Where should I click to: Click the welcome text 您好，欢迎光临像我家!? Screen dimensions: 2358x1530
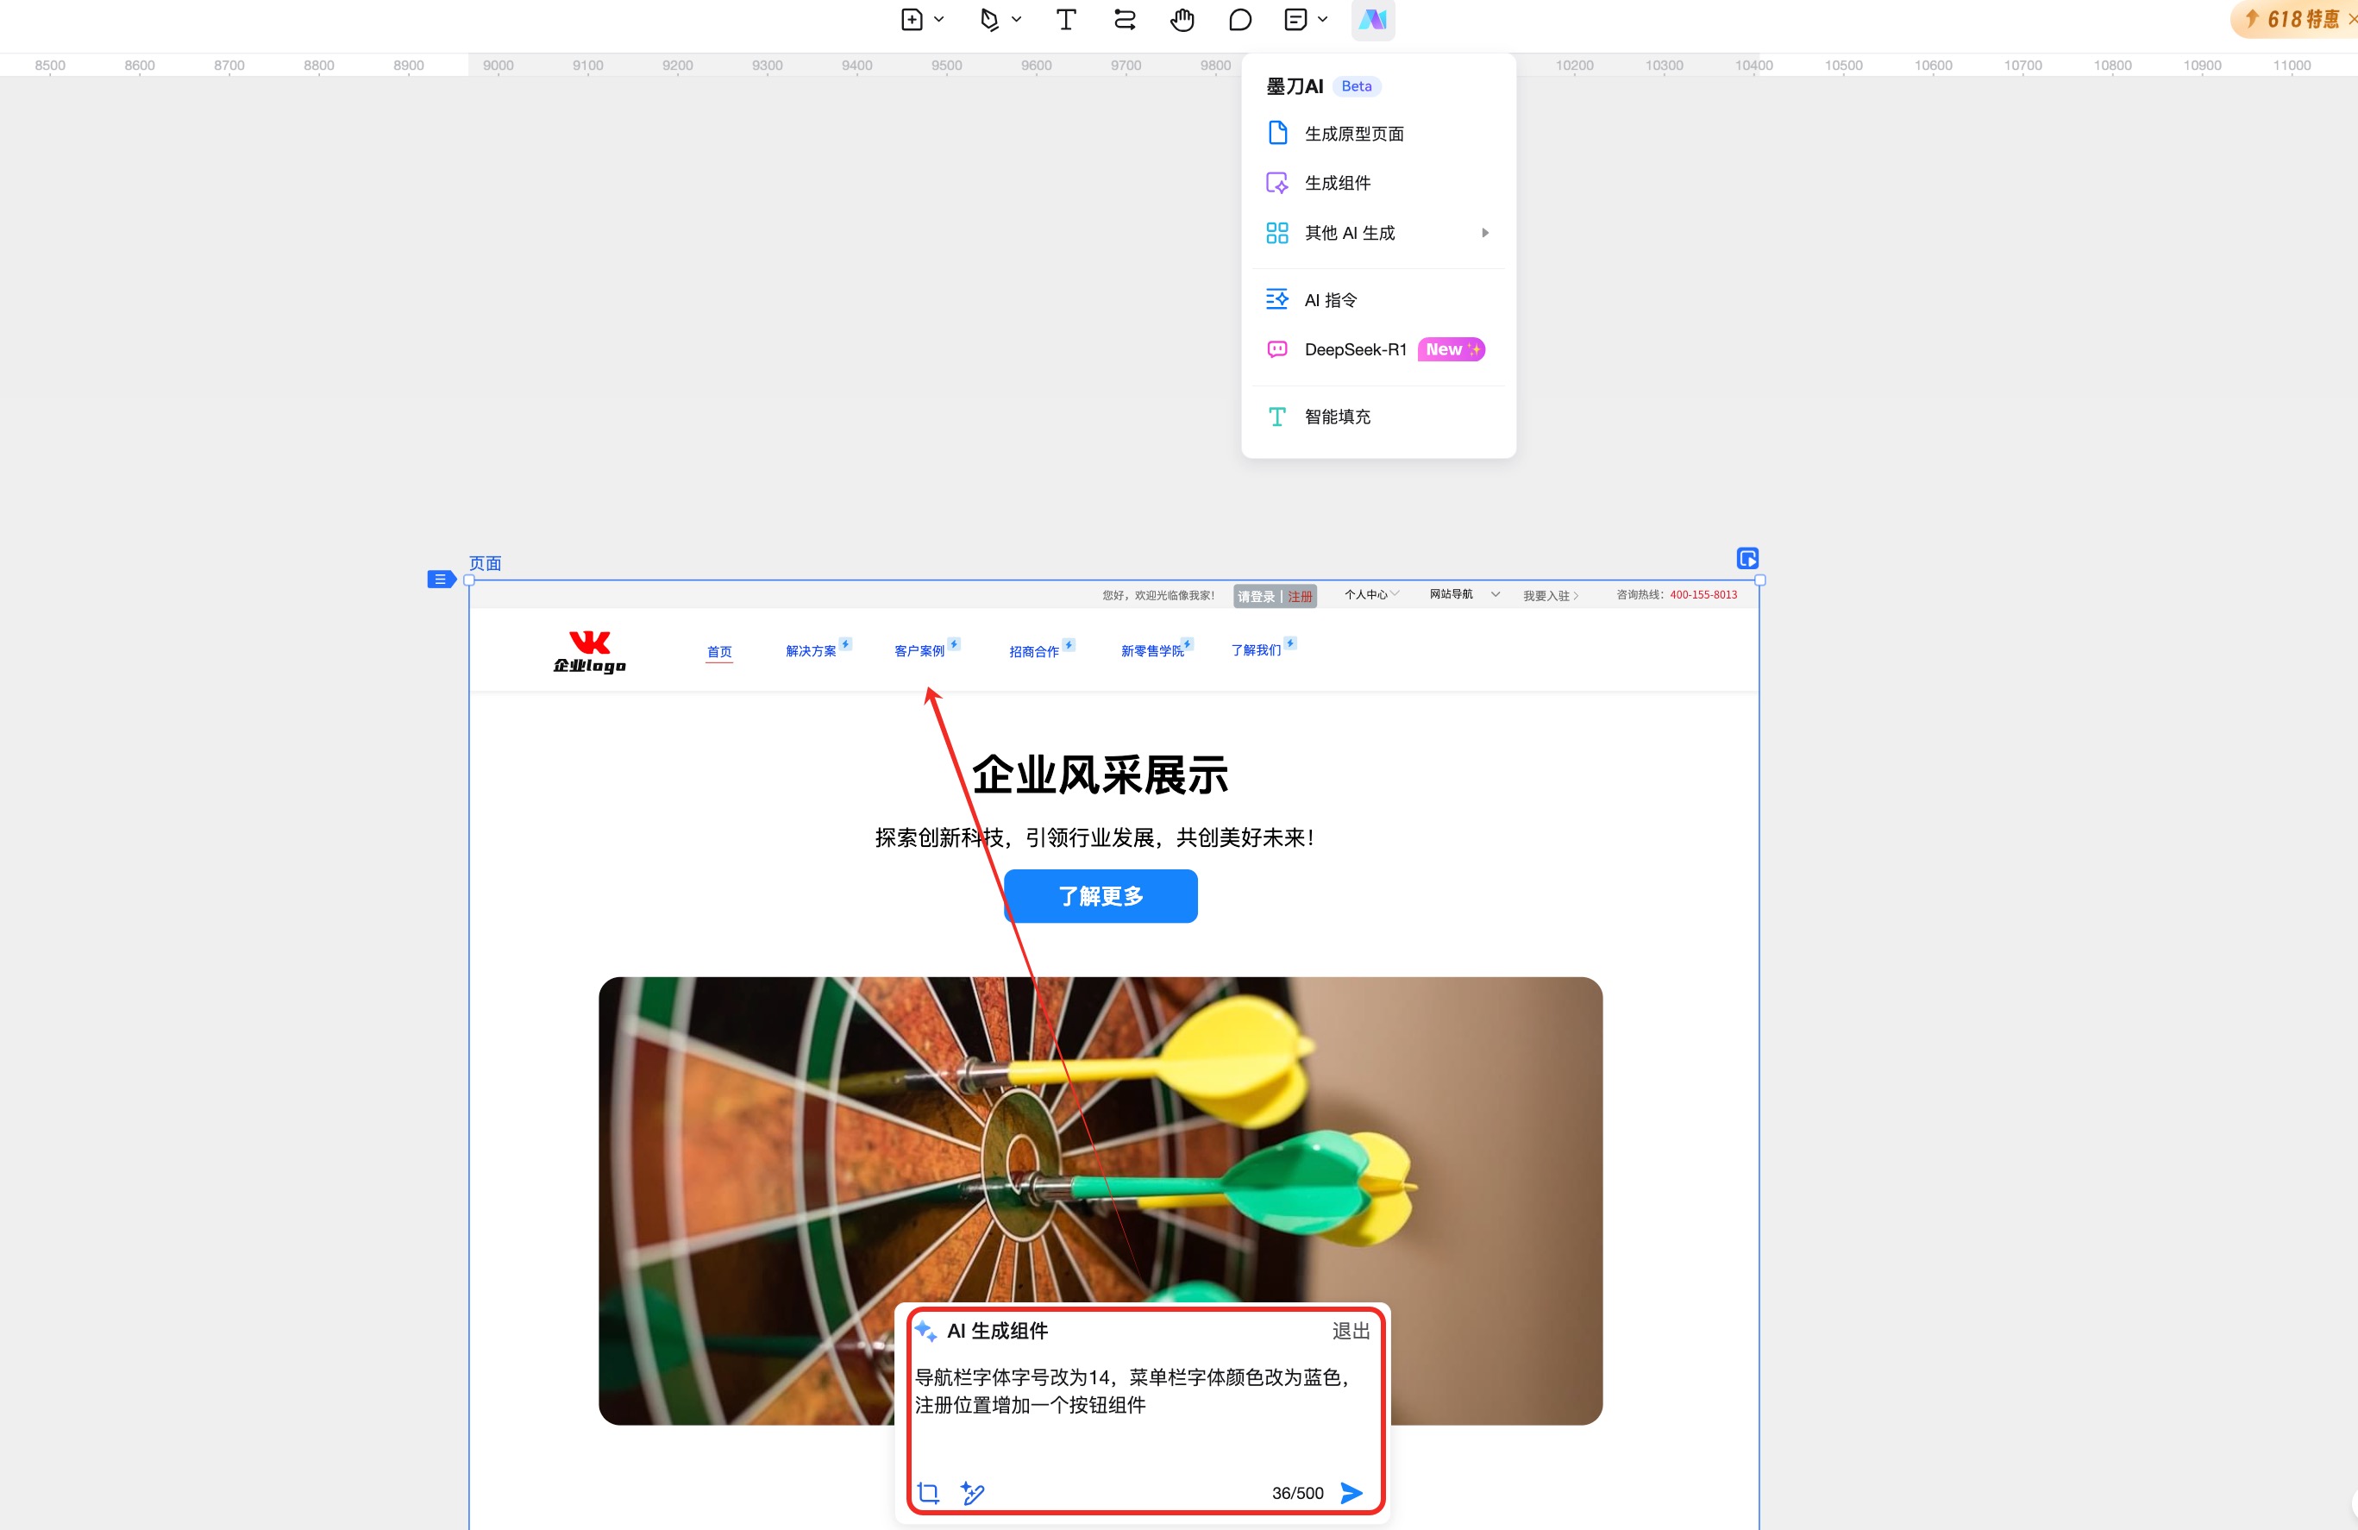(x=1158, y=596)
